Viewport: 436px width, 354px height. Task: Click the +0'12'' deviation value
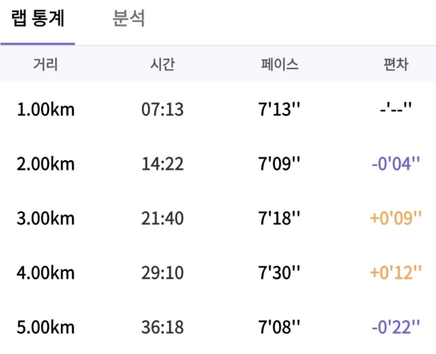[x=396, y=272]
